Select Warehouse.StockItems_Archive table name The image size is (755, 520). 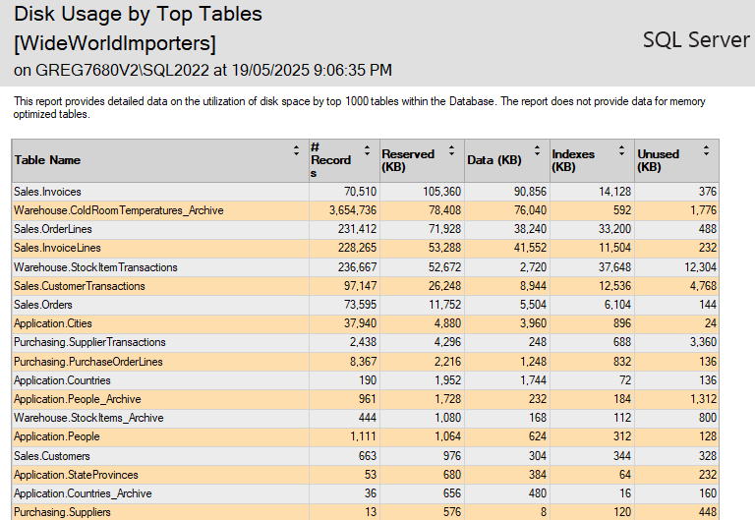(x=88, y=418)
